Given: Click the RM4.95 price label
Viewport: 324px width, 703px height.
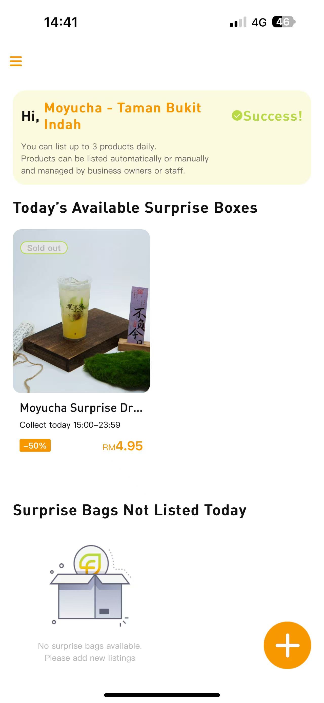Looking at the screenshot, I should [x=123, y=446].
